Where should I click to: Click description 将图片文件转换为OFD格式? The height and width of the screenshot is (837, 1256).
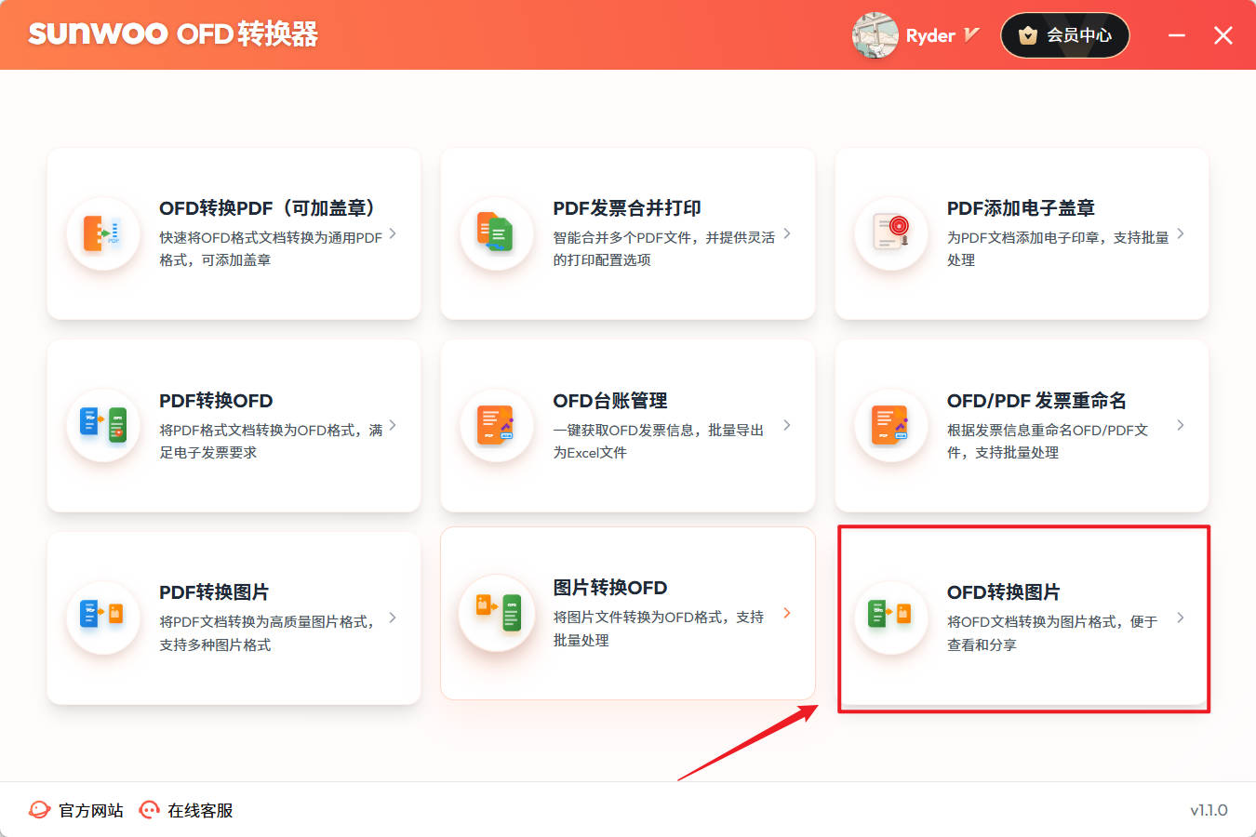(x=659, y=628)
